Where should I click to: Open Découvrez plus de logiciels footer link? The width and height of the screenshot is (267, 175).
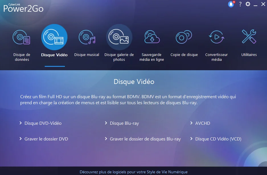134,172
